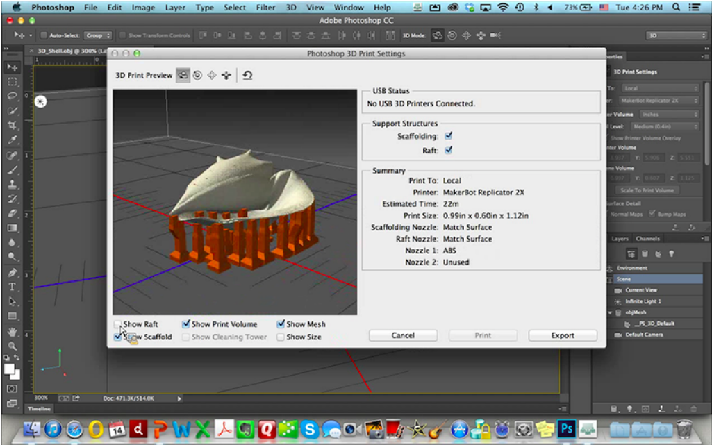Click the reset view arrow in print preview
Viewport: 712px width, 445px height.
[x=247, y=75]
